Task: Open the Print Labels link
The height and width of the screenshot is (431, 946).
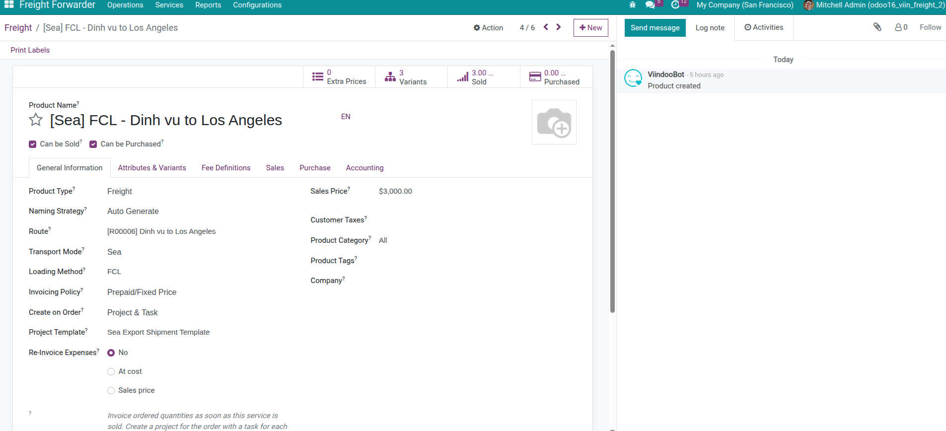Action: pyautogui.click(x=30, y=50)
